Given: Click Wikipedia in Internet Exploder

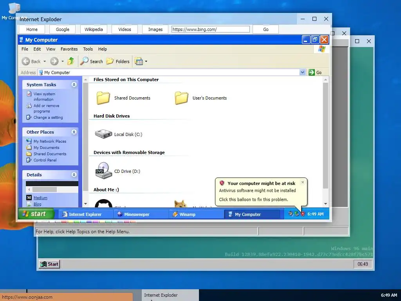Looking at the screenshot, I should [94, 29].
